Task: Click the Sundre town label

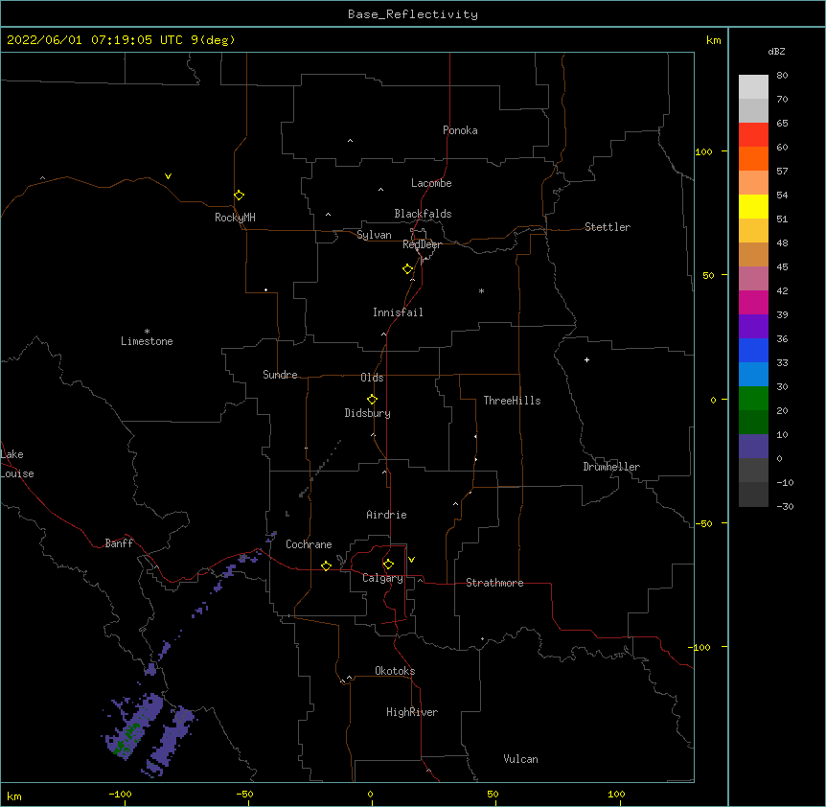Action: click(280, 375)
